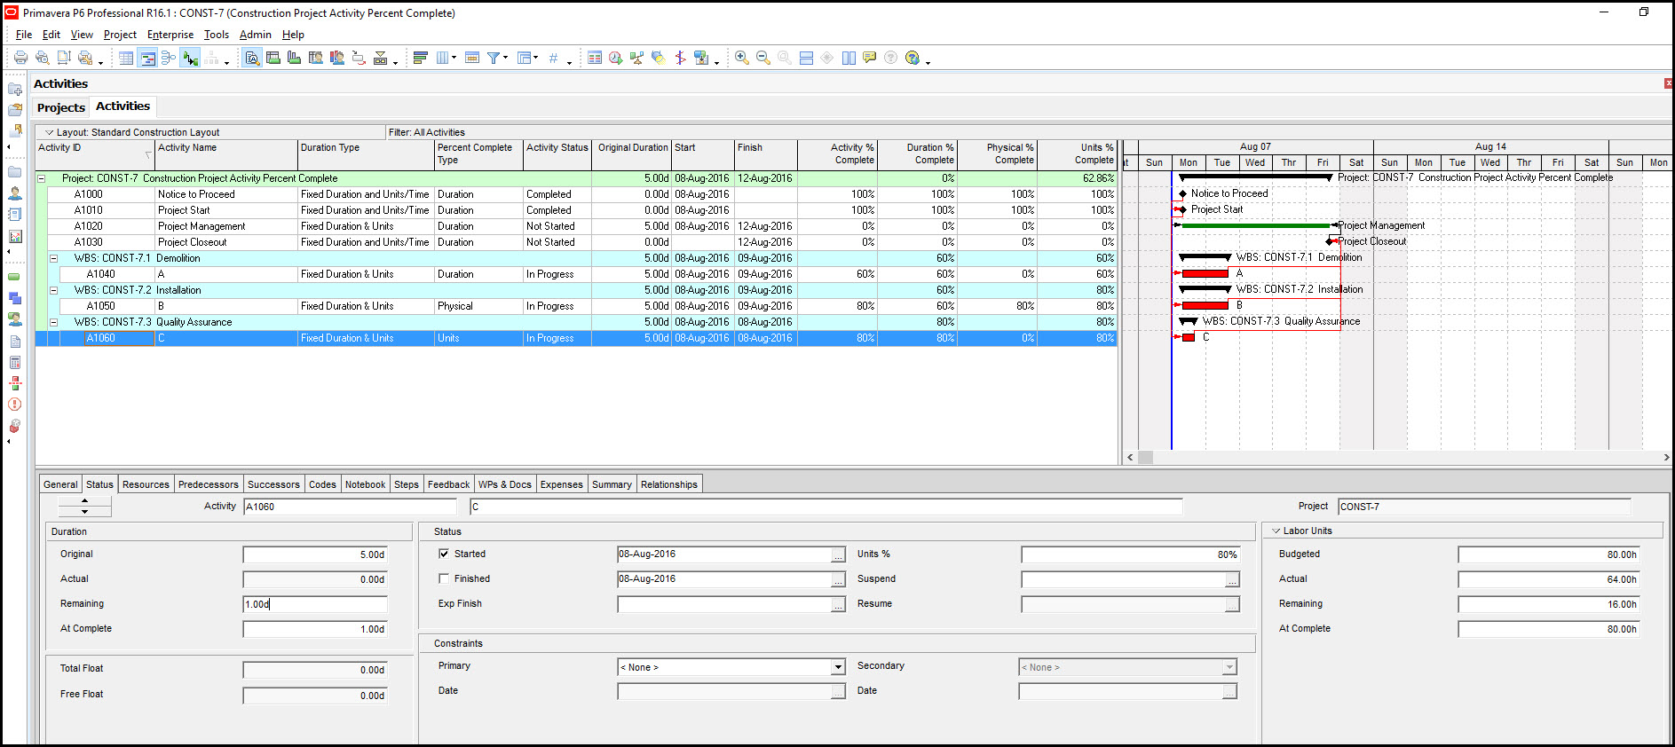Image resolution: width=1675 pixels, height=747 pixels.
Task: Show the Activity Usage Spreadsheet
Action: pyautogui.click(x=273, y=58)
